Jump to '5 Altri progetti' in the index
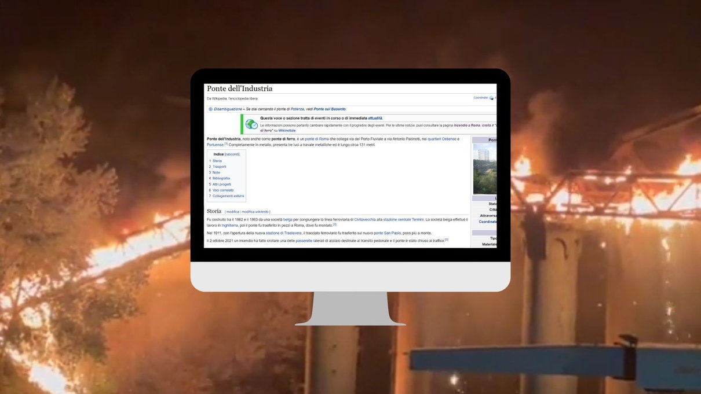This screenshot has height=394, width=701. click(220, 184)
